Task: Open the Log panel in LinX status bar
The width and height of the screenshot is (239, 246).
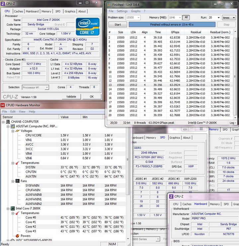Action: tap(233, 123)
